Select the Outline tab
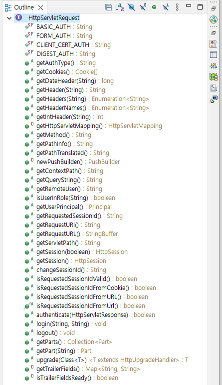Viewport: 222px width, 385px height. 24,7
